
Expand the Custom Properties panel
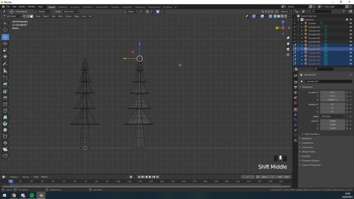311,165
